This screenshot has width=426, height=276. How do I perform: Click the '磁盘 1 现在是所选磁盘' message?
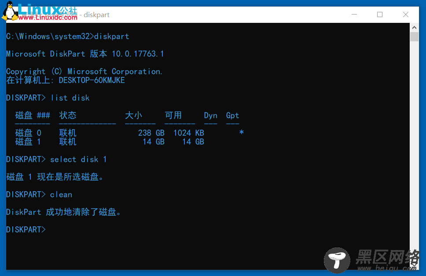click(x=55, y=177)
